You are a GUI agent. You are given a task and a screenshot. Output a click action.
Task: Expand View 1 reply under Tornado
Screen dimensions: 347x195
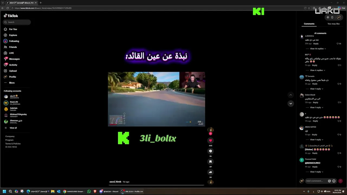(316, 89)
